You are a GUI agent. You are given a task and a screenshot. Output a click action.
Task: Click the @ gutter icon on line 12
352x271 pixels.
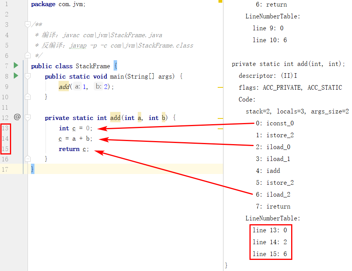coord(17,117)
